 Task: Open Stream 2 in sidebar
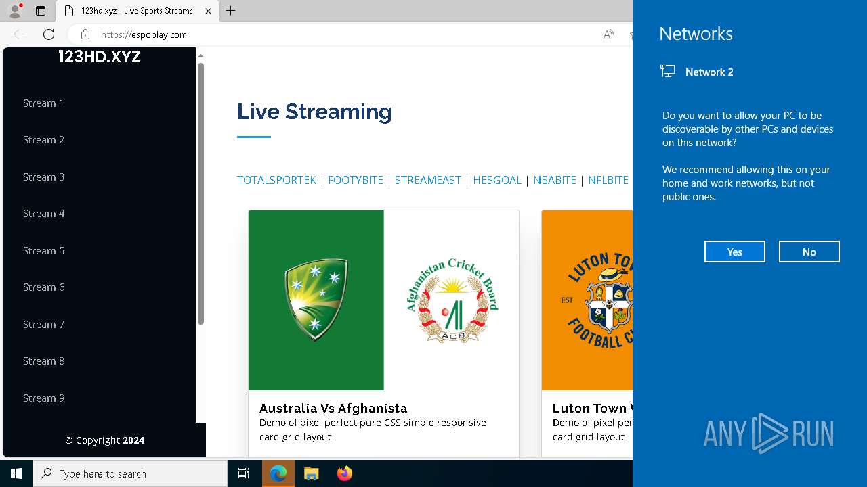(43, 140)
